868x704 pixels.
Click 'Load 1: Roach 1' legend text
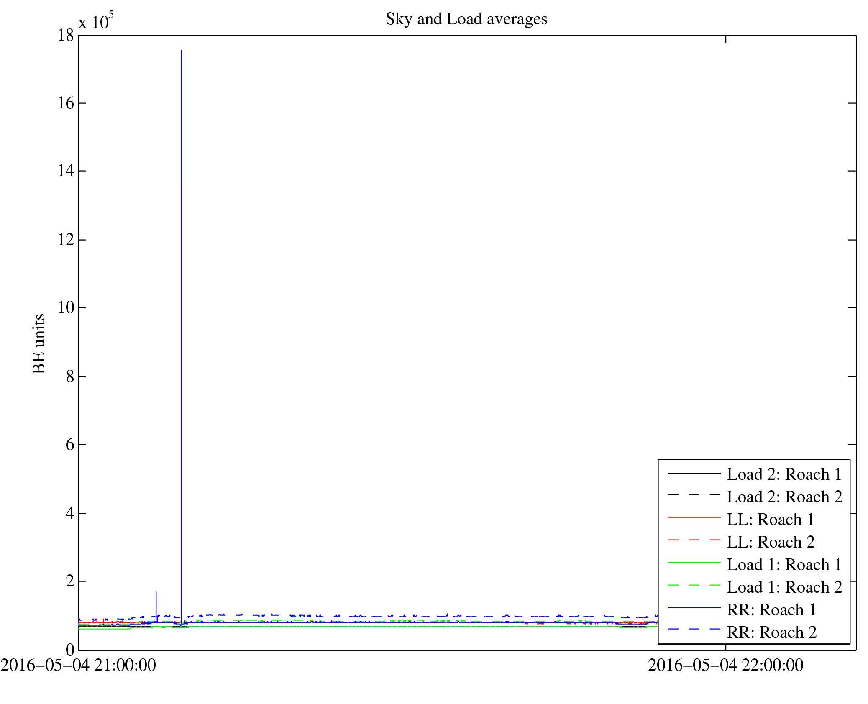tap(784, 565)
